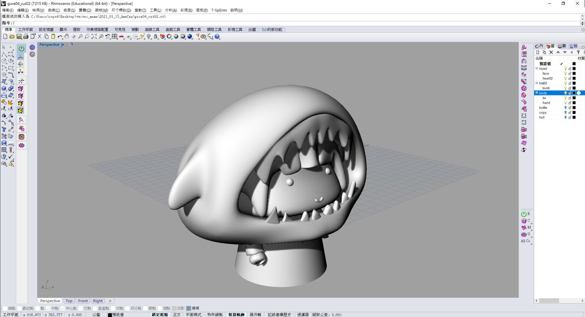This screenshot has width=585, height=317.
Task: Click color swatch of holl layer
Action: pos(574,118)
